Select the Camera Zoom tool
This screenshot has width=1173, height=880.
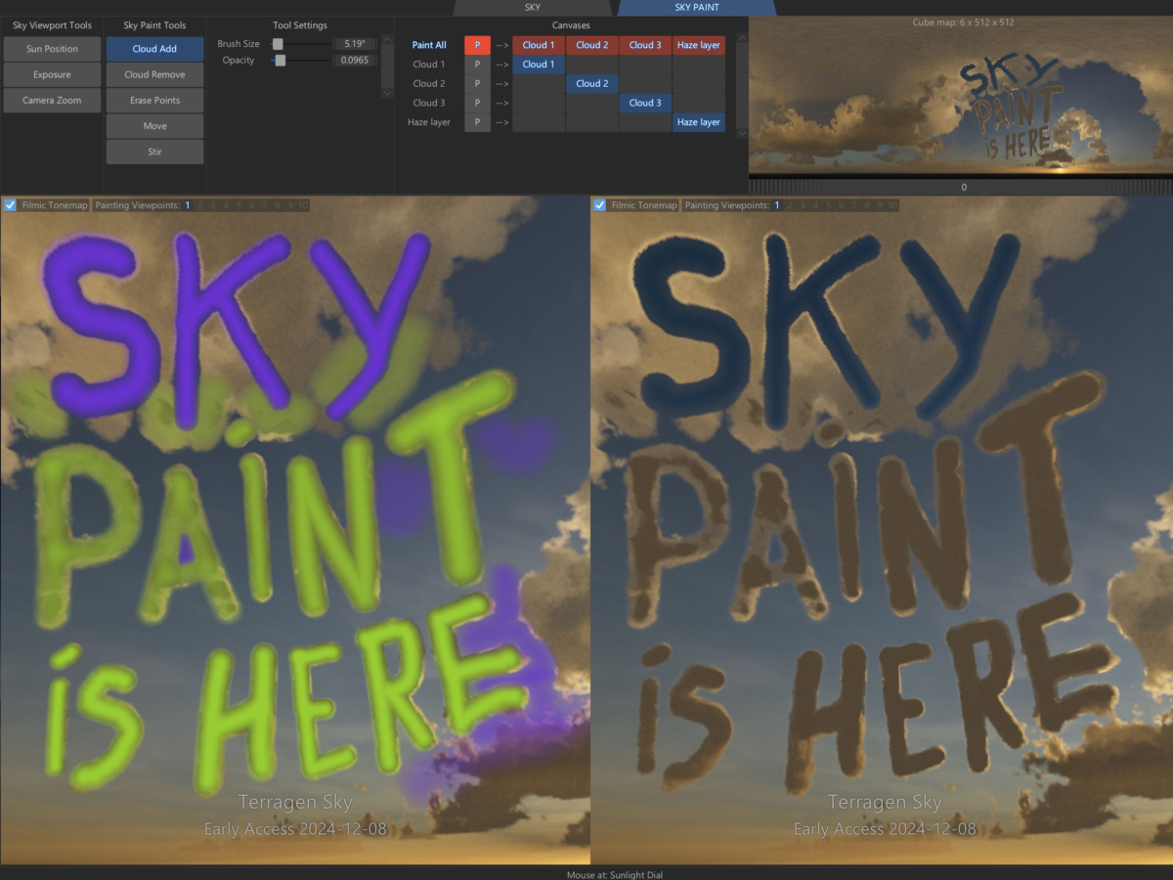tap(52, 100)
